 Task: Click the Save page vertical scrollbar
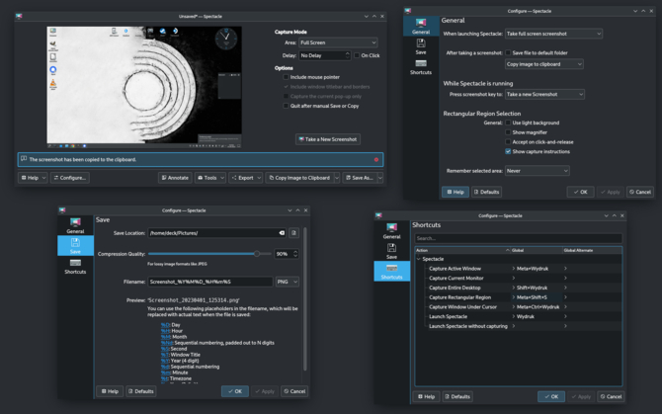(x=304, y=299)
